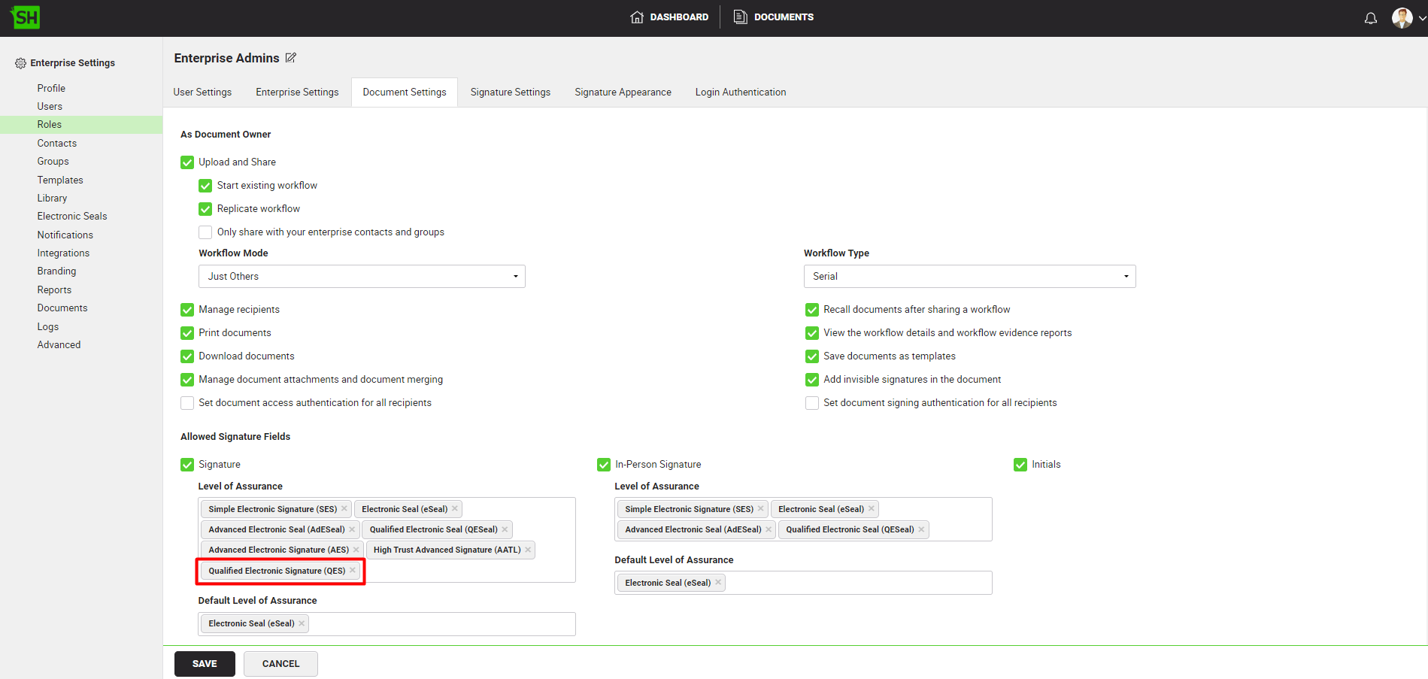This screenshot has width=1428, height=679.
Task: Remove Qualified Electronic Signature (QES) tag
Action: pos(353,571)
